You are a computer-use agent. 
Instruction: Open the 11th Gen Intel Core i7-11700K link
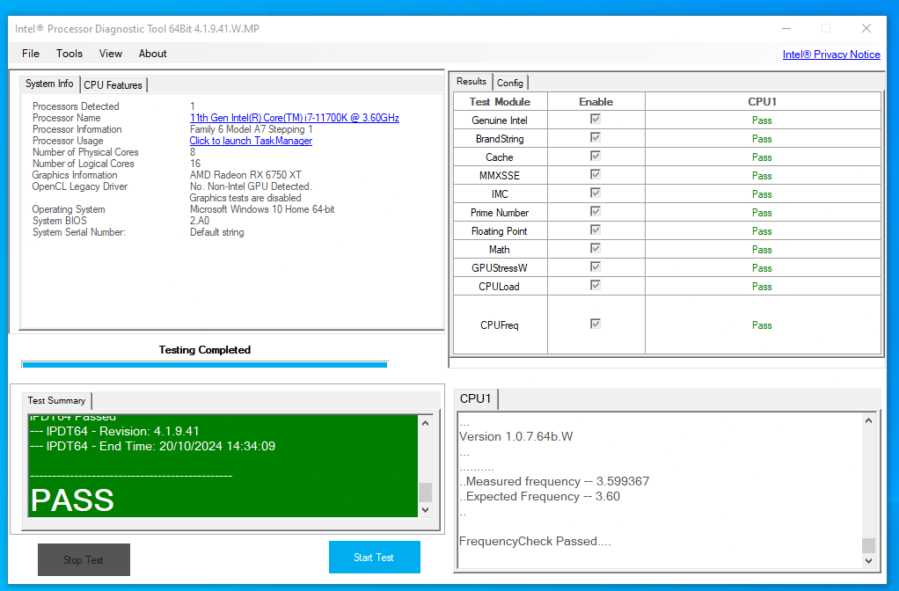click(294, 118)
